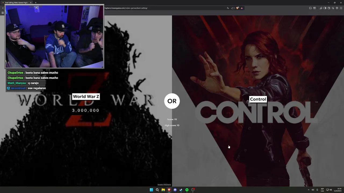Click the translate page icon
344x193 pixels.
[228, 8]
